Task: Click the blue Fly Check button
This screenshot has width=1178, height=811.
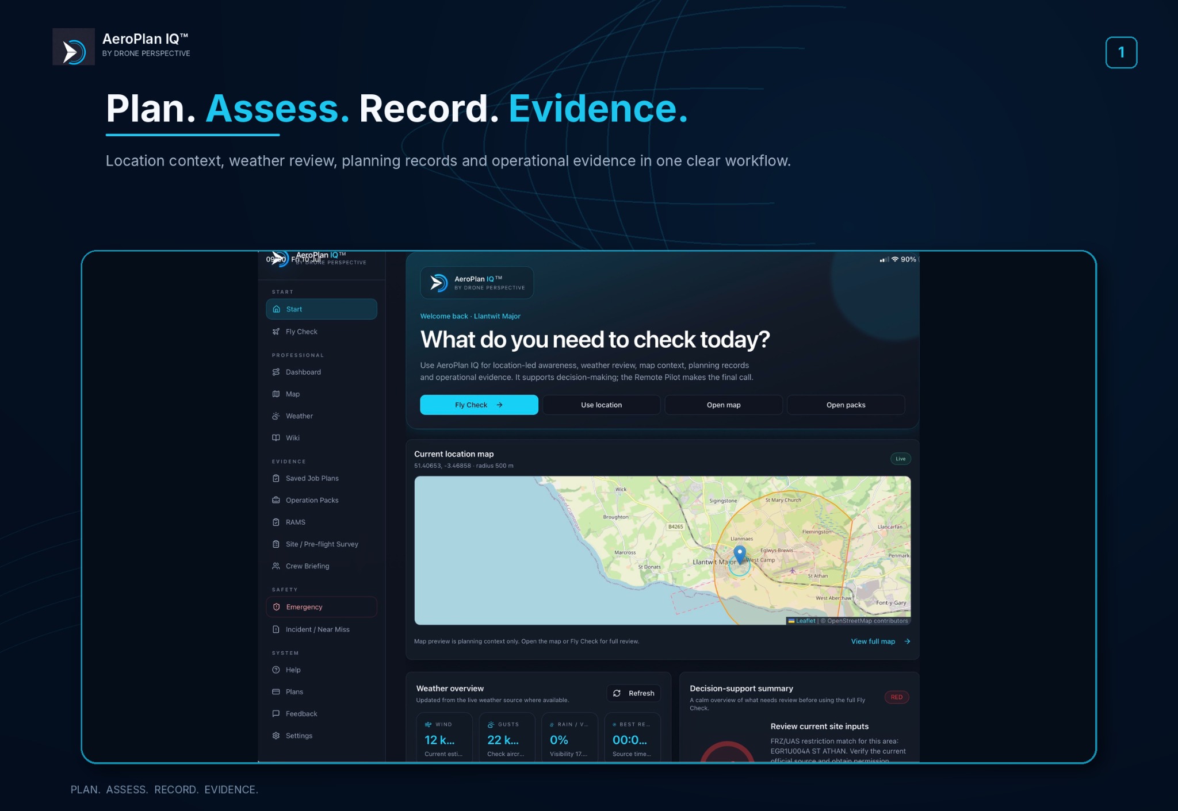Action: pos(479,405)
